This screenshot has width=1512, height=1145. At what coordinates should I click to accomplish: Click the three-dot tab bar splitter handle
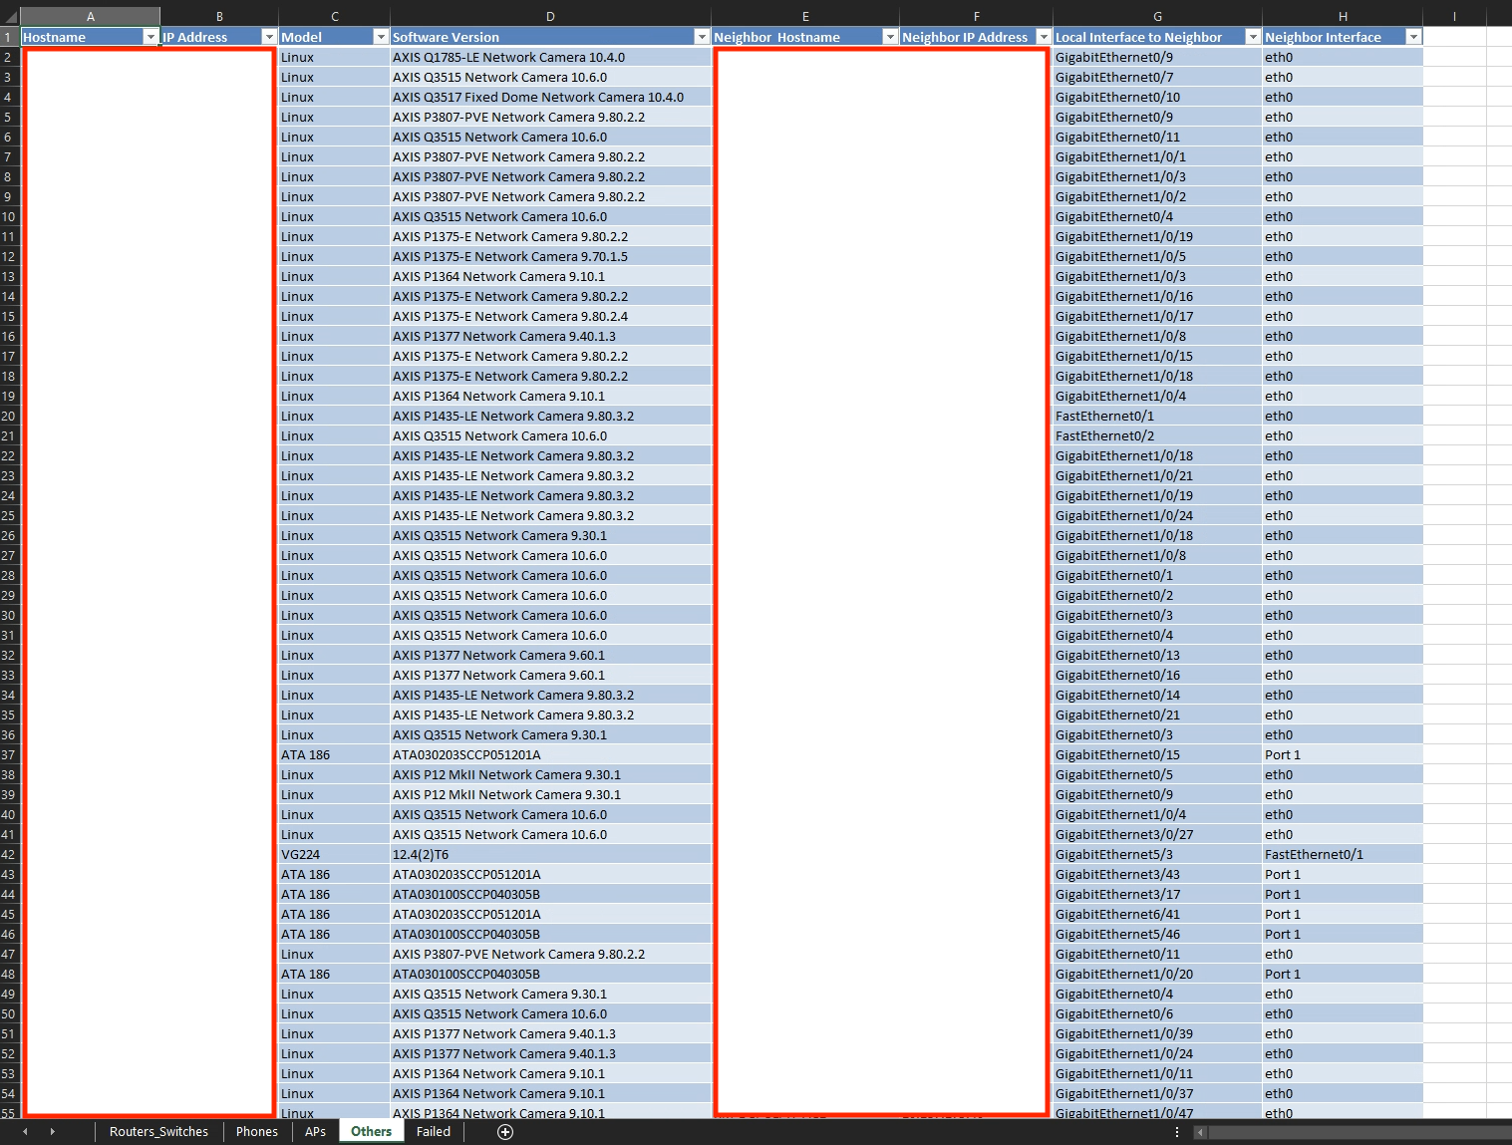1177,1132
